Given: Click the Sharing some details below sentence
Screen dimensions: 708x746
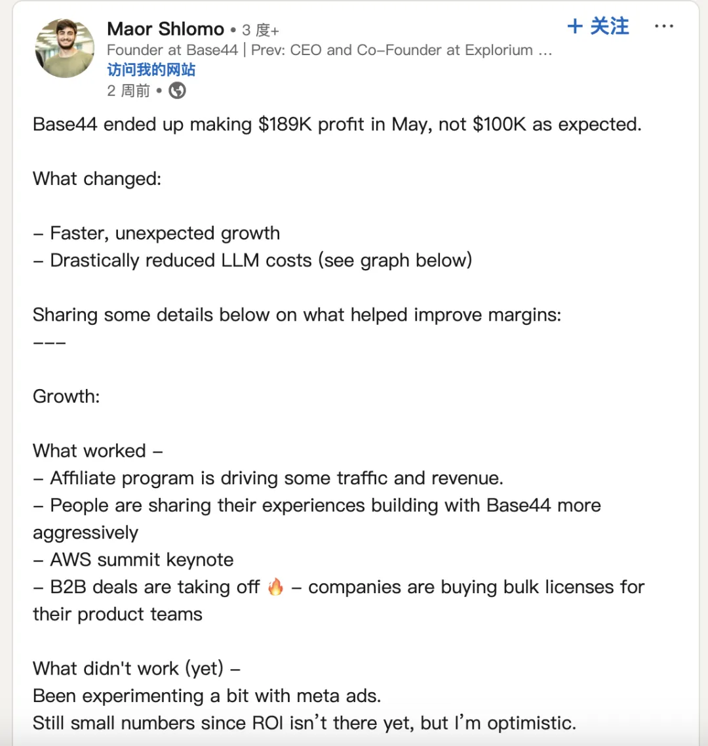Looking at the screenshot, I should click(297, 315).
